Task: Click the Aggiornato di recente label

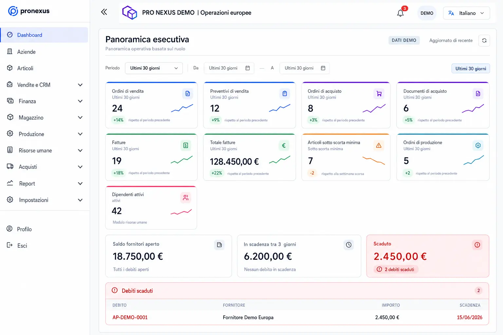Action: tap(451, 41)
